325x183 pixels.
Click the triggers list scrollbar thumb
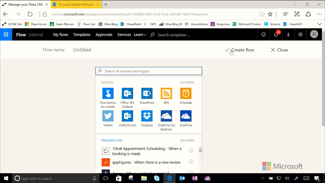click(200, 150)
